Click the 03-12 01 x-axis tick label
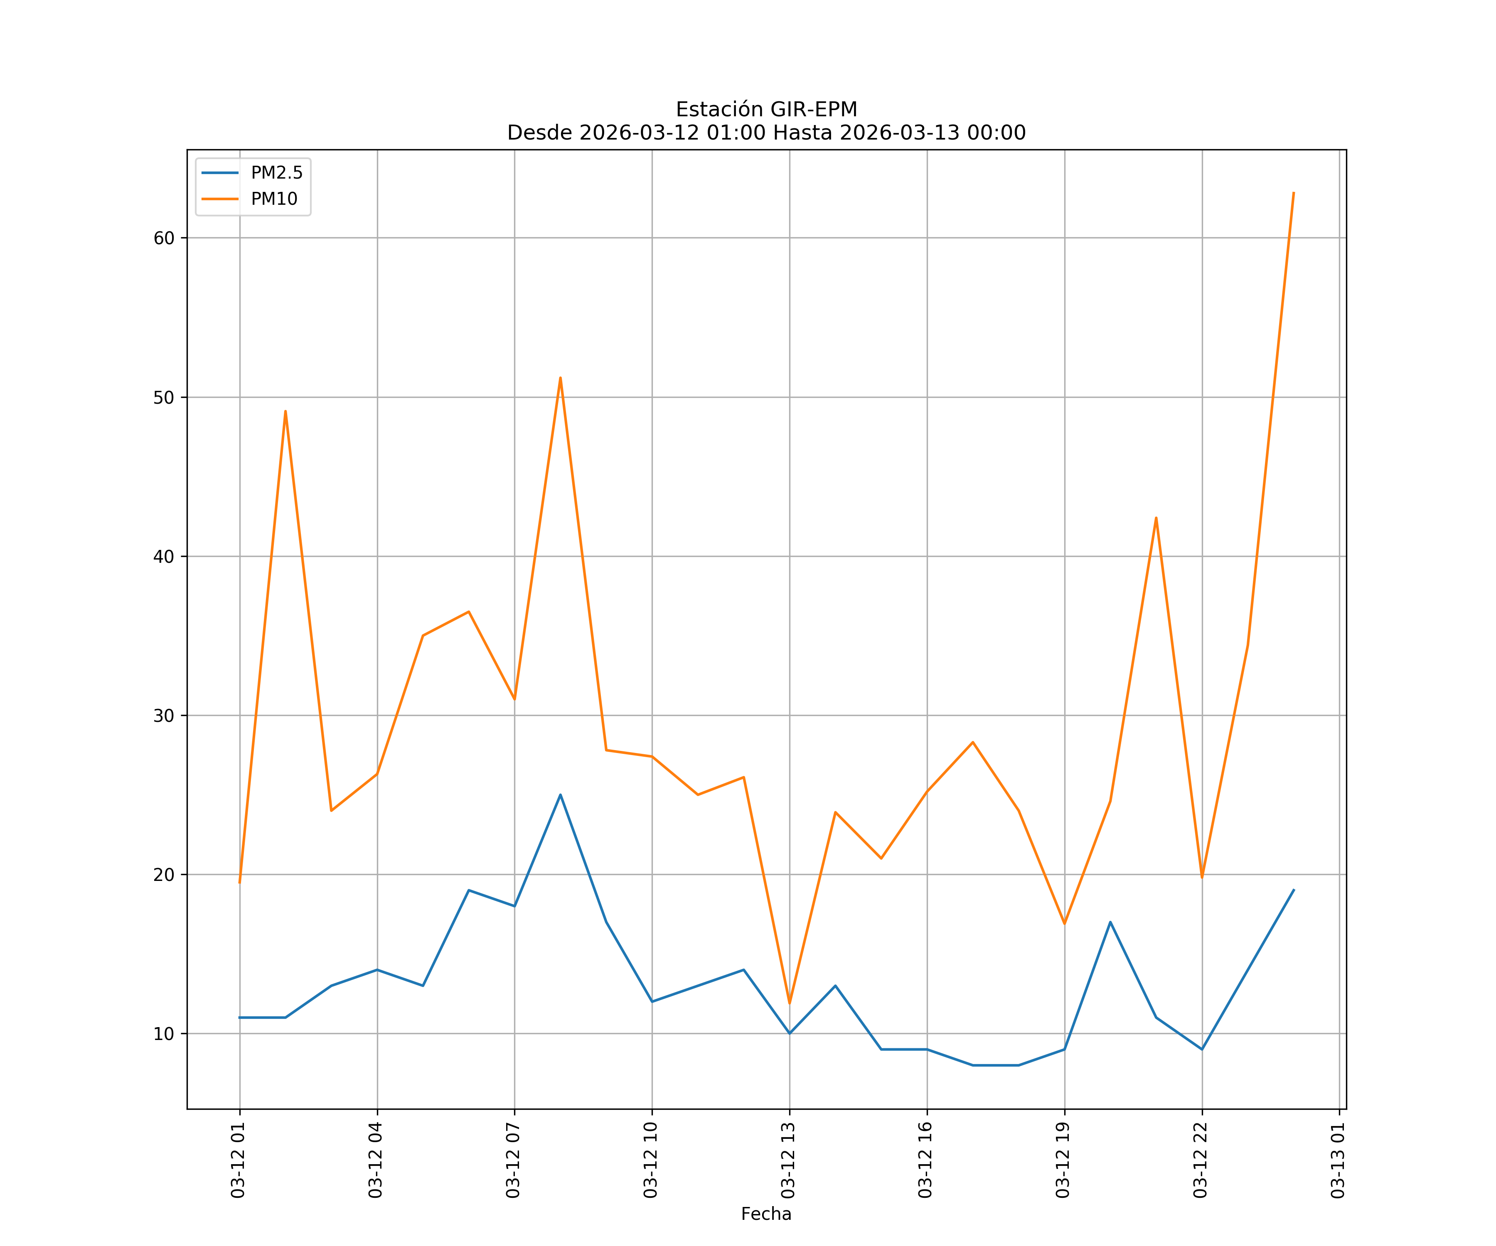 (238, 1160)
